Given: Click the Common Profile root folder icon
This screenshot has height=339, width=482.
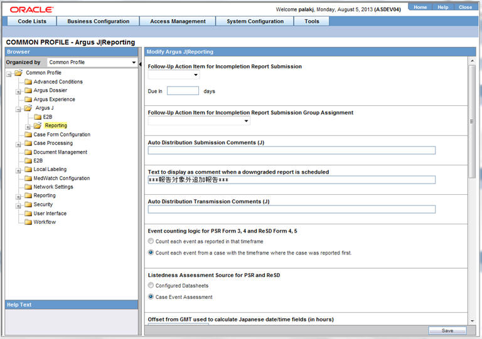Looking at the screenshot, I should (x=18, y=73).
